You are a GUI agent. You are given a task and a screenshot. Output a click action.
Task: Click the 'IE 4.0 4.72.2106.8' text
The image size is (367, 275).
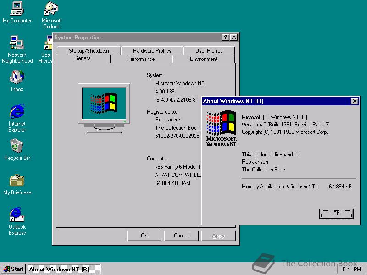(x=175, y=100)
